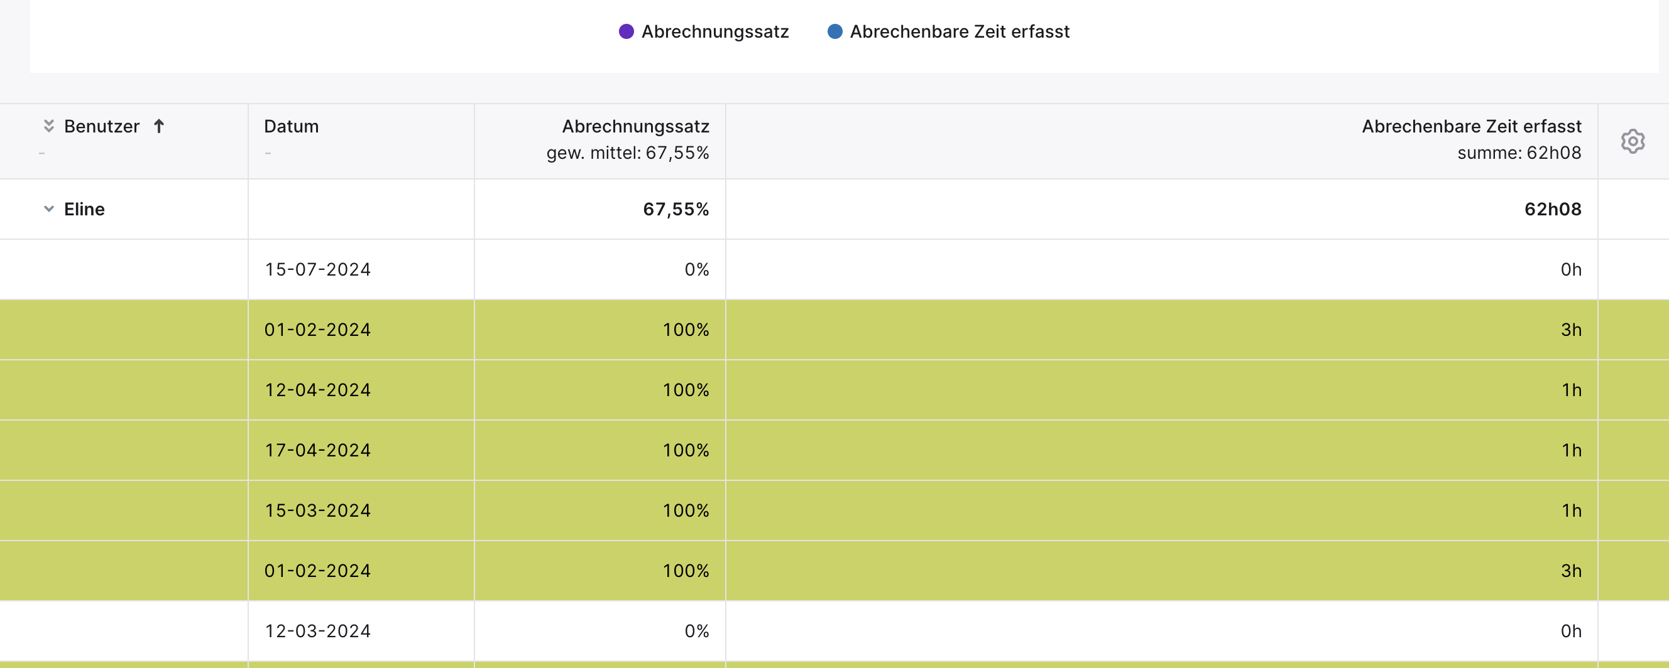
Task: Select the 12-04-2024 date cell
Action: pyautogui.click(x=317, y=391)
